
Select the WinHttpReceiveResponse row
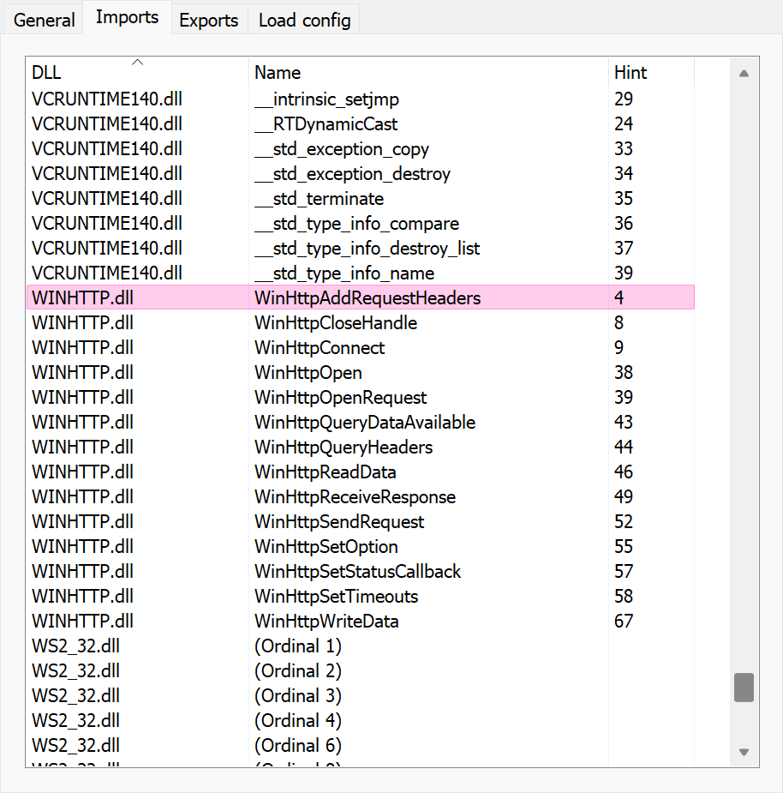click(x=355, y=497)
